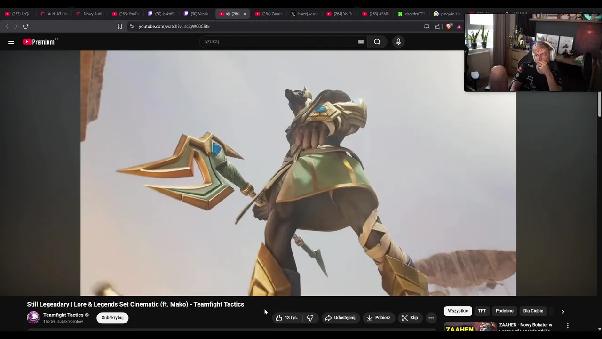Dislike the video with thumbs-down
The height and width of the screenshot is (339, 602).
click(x=310, y=318)
